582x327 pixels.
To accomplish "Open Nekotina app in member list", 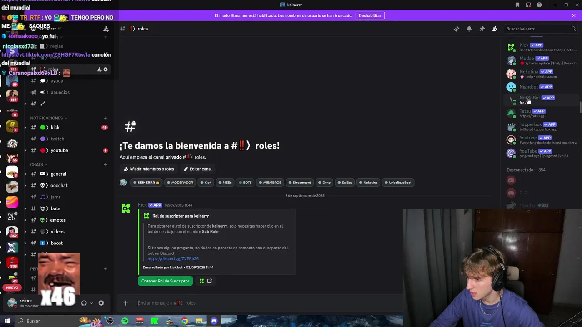I will 541,74.
